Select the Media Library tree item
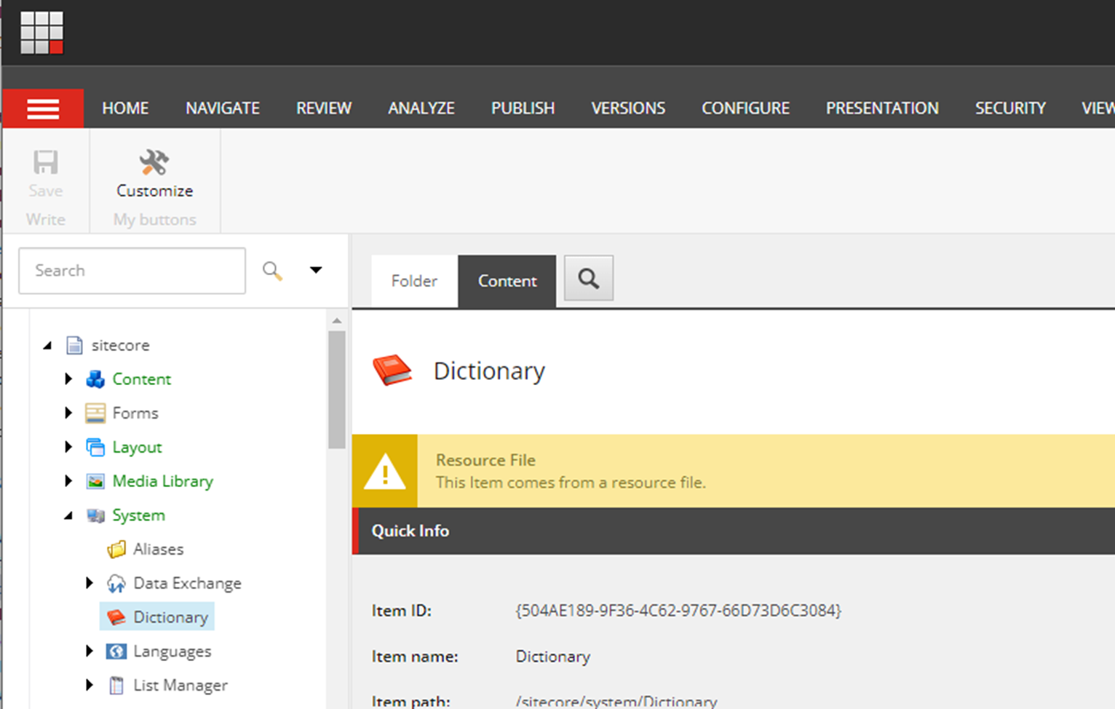 coord(163,481)
